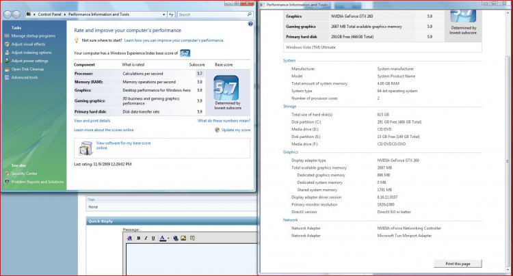Click inside the Quick Reply message box

192,259
